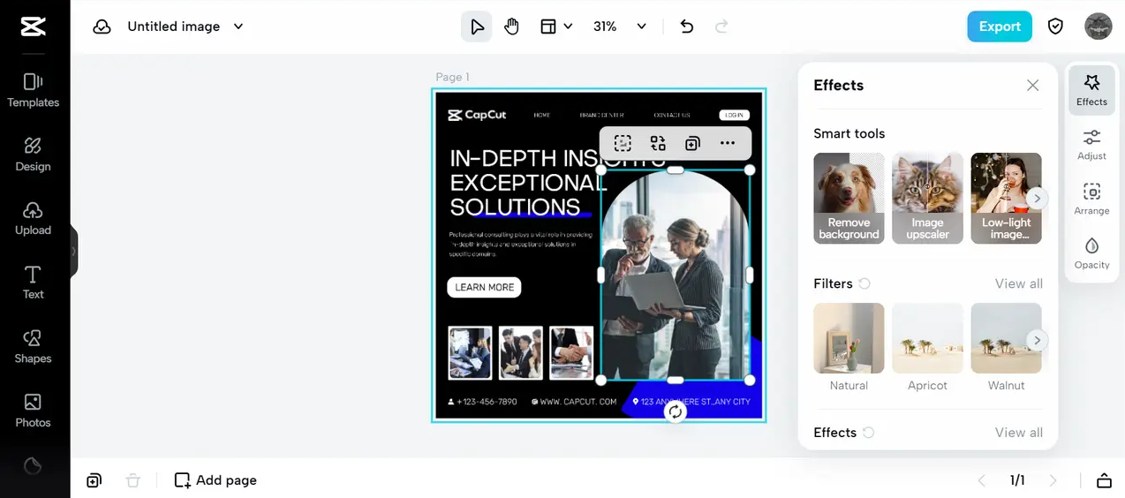Click the blue Export button
This screenshot has height=498, width=1125.
tap(1000, 26)
